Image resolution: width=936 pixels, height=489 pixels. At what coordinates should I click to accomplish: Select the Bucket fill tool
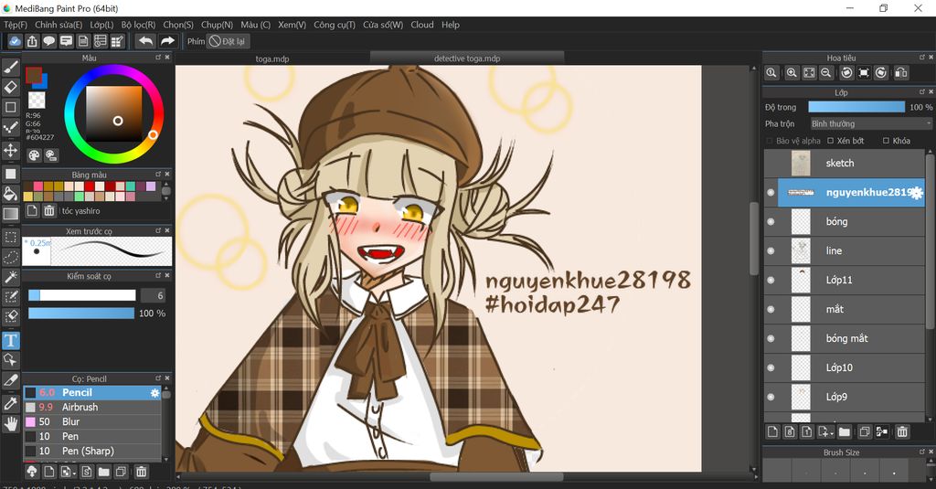click(11, 194)
